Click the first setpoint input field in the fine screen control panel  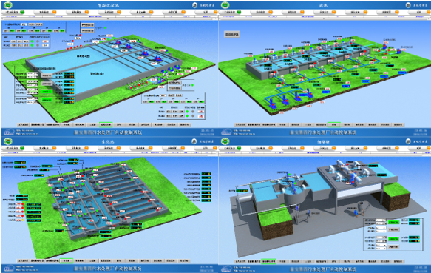click(381, 220)
